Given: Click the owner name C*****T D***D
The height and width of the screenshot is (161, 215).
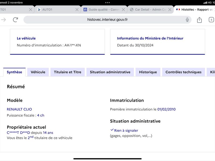Looking at the screenshot, I should pos(18,133).
